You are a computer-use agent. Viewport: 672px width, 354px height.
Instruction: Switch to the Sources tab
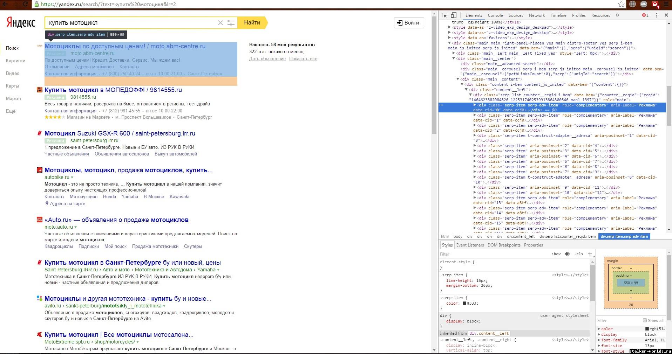tap(516, 15)
